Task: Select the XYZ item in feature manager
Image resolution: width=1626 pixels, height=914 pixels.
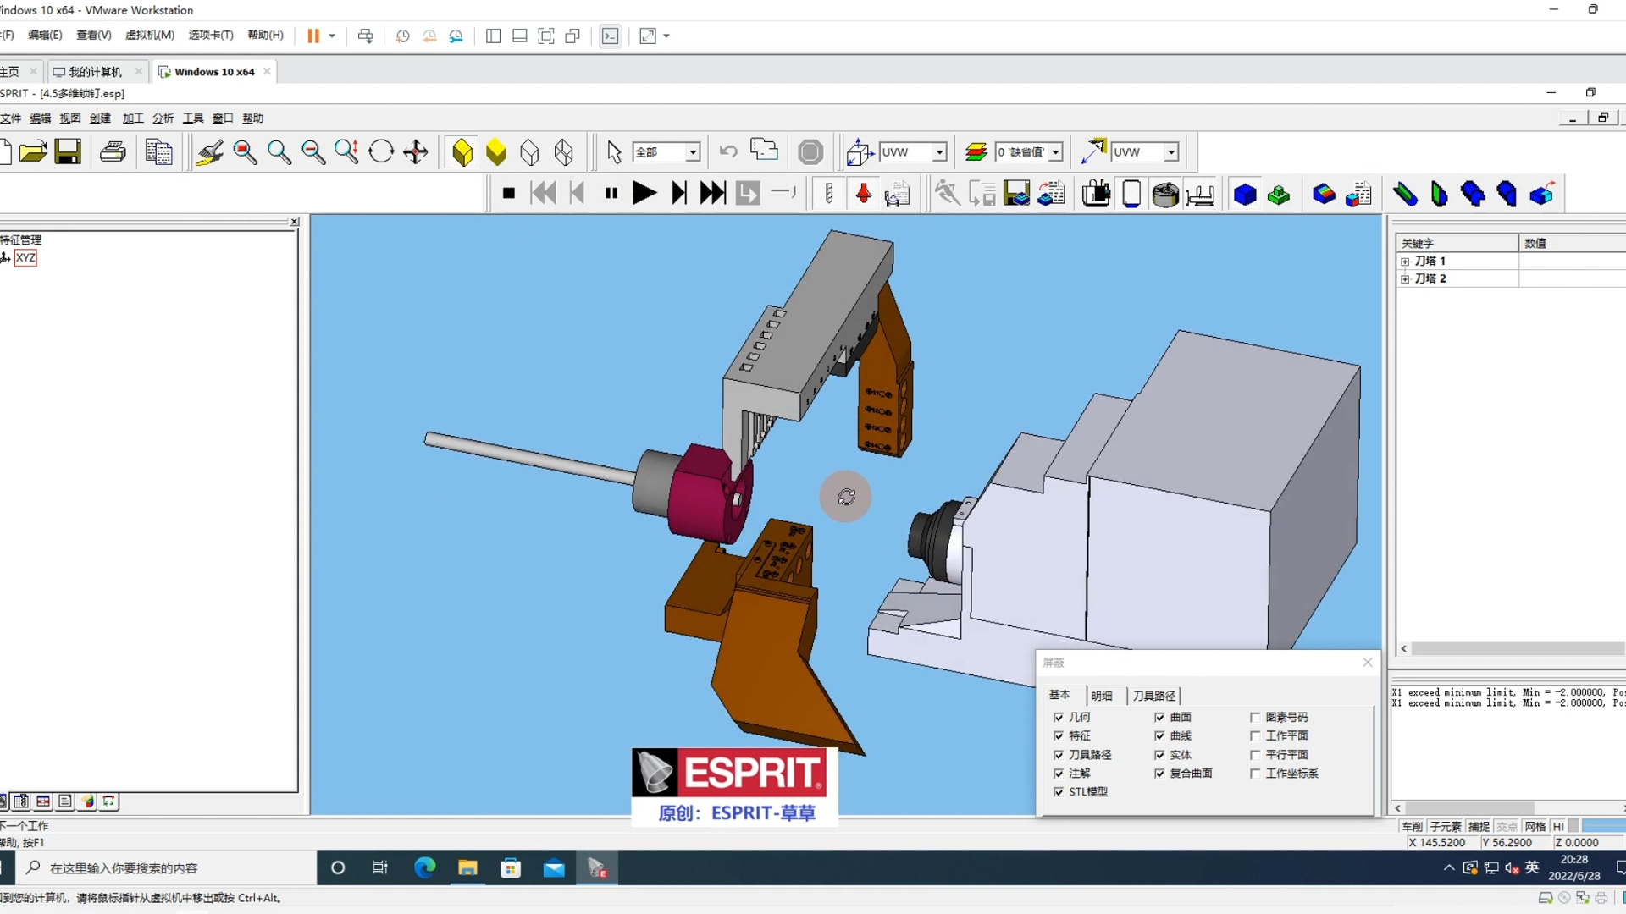Action: 25,257
